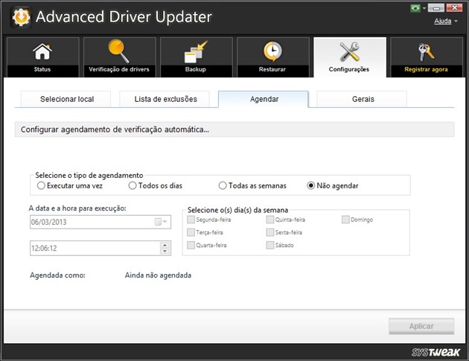Check the Segunda-feira checkbox

[191, 220]
